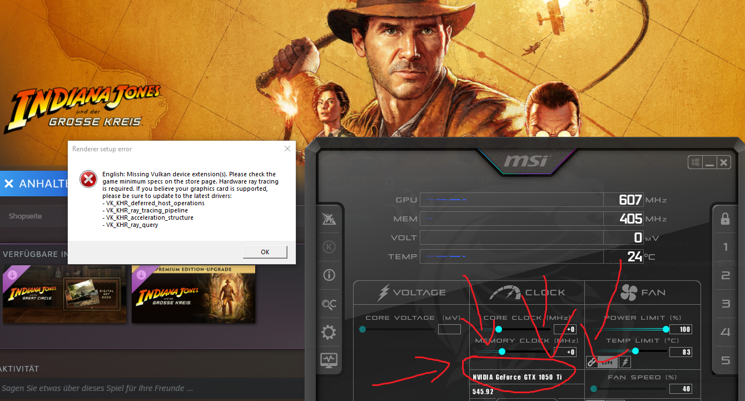Click the Power Limit slider handle
Viewport: 745px width, 401px height.
(665, 329)
